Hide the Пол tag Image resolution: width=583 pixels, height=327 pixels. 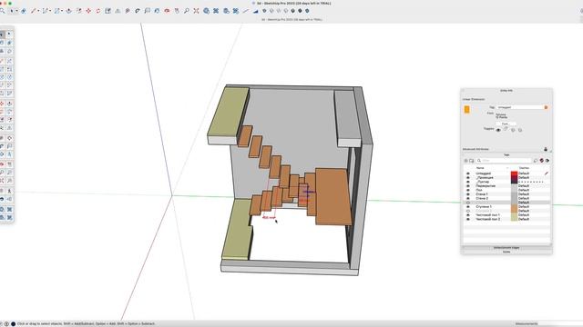[x=468, y=190]
